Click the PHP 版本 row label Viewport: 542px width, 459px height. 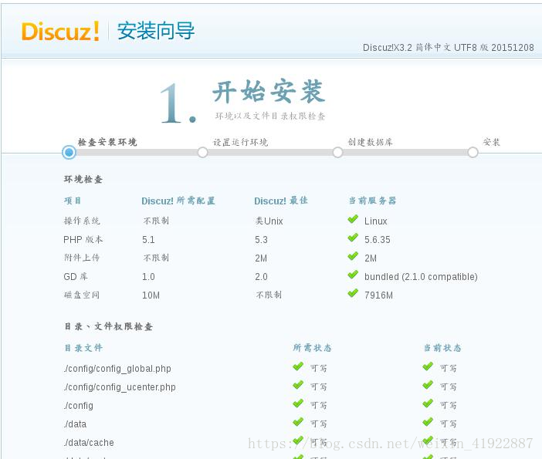[83, 239]
